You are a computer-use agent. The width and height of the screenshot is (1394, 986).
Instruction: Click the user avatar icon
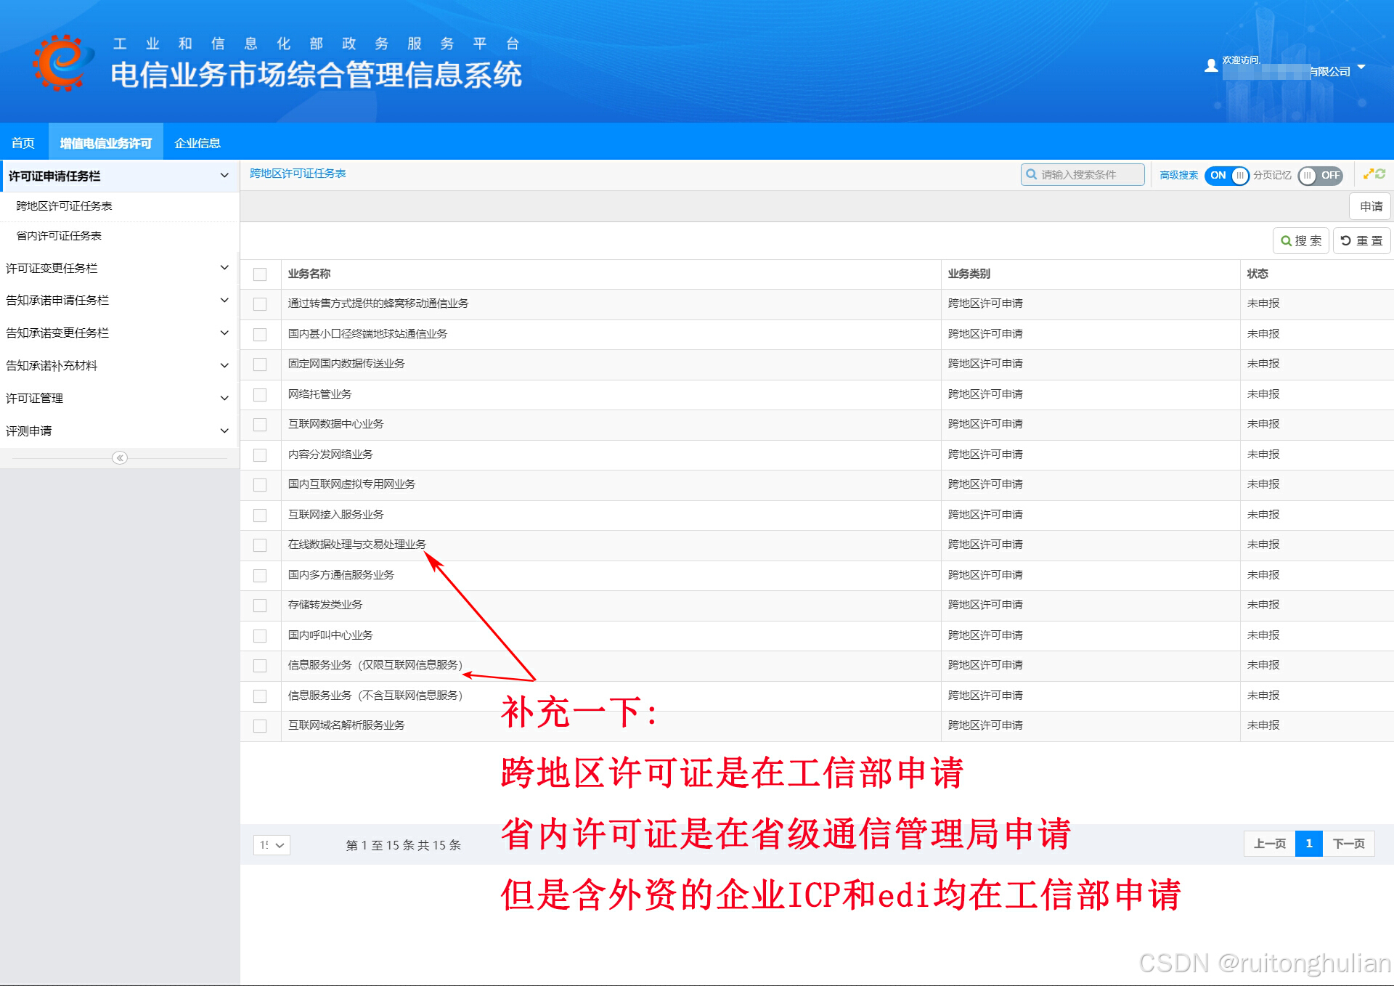(1211, 66)
